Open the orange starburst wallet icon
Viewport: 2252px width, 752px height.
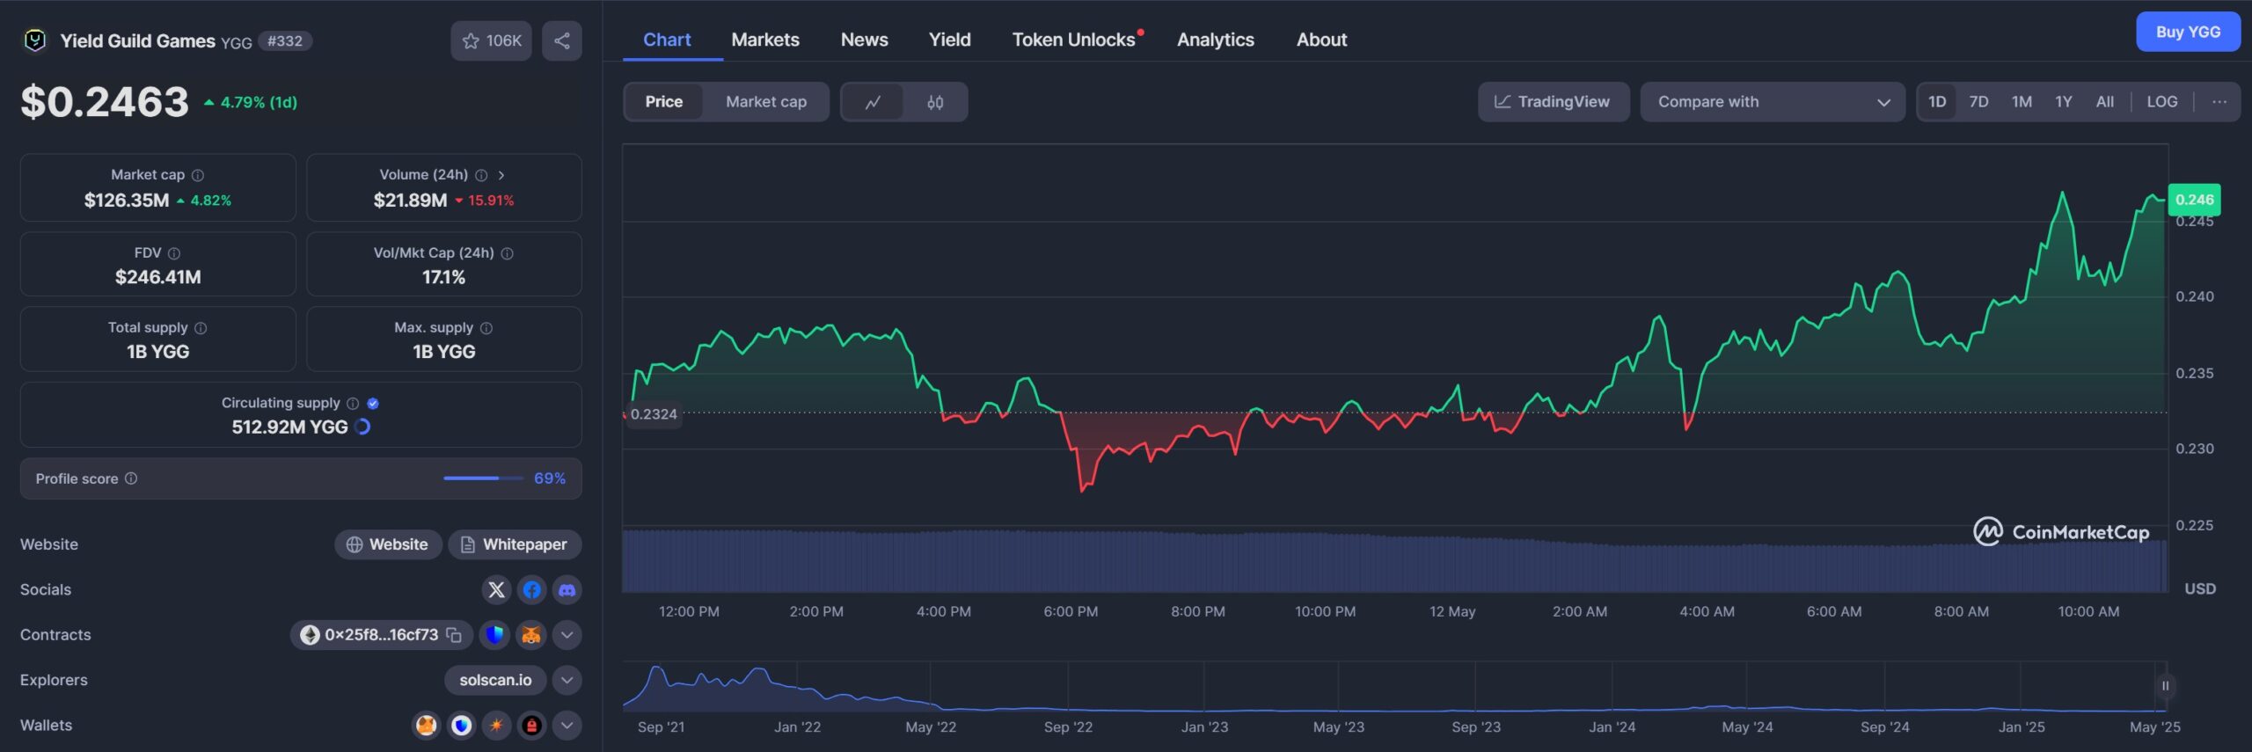(496, 726)
